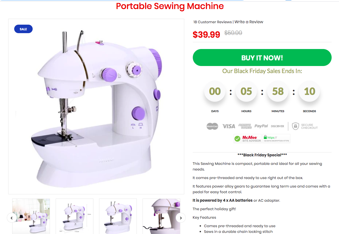Open the 18 Customer Reviews link
The image size is (339, 234).
pyautogui.click(x=213, y=22)
